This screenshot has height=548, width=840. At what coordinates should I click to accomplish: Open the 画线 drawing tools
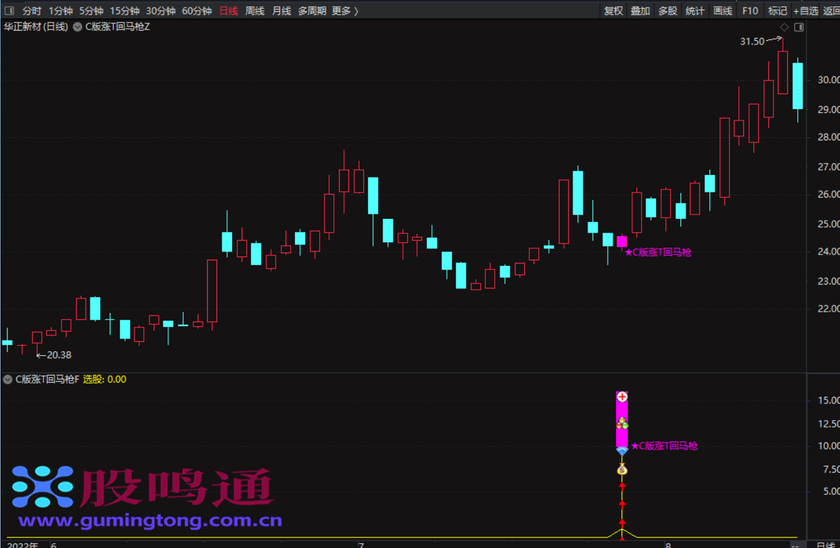point(723,11)
